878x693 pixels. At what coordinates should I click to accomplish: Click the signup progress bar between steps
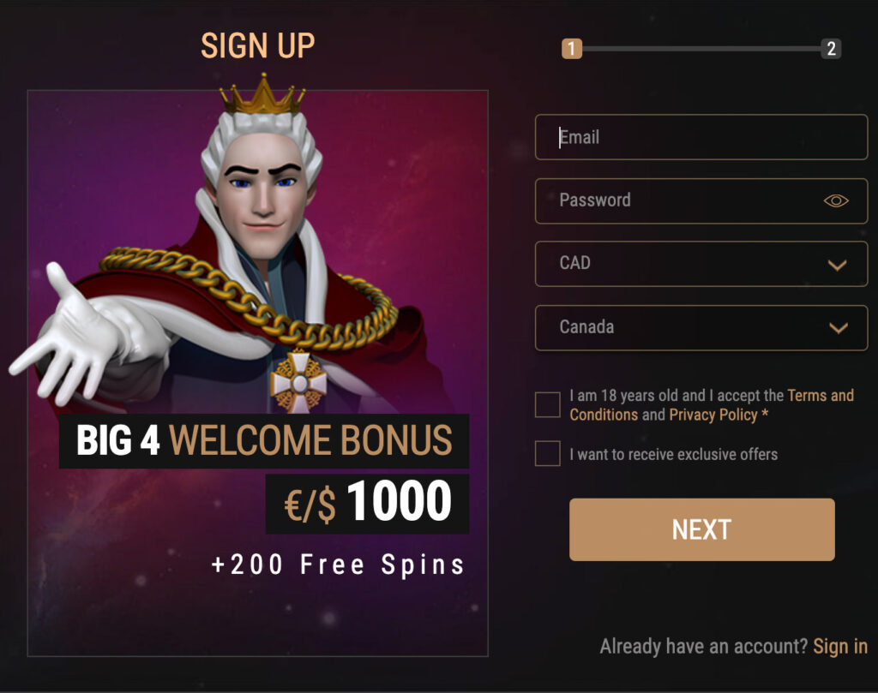click(701, 49)
